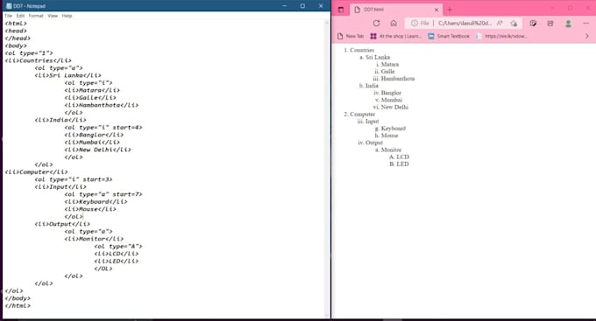
Task: Click '1. Countries' in the browser page
Action: (x=358, y=50)
